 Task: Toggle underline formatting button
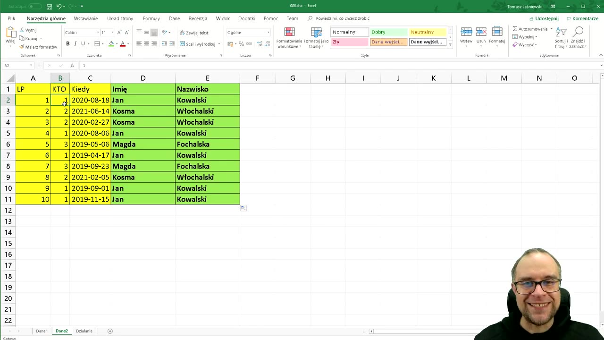pyautogui.click(x=83, y=43)
